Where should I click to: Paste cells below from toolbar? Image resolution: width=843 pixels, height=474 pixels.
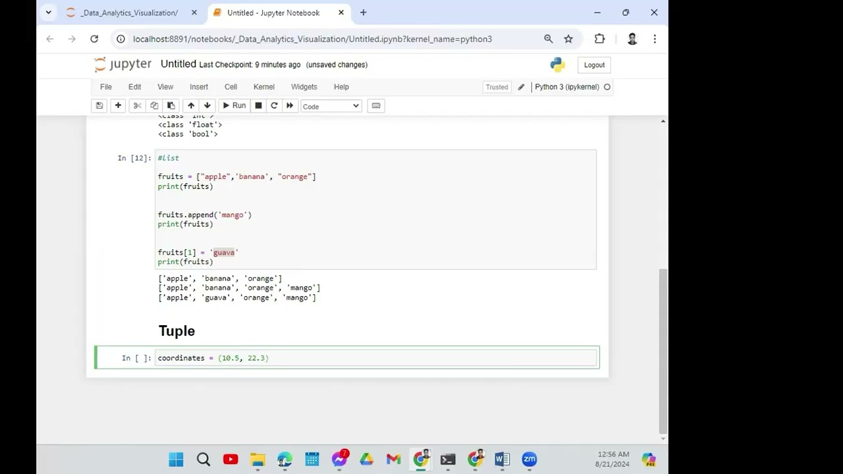pyautogui.click(x=171, y=105)
